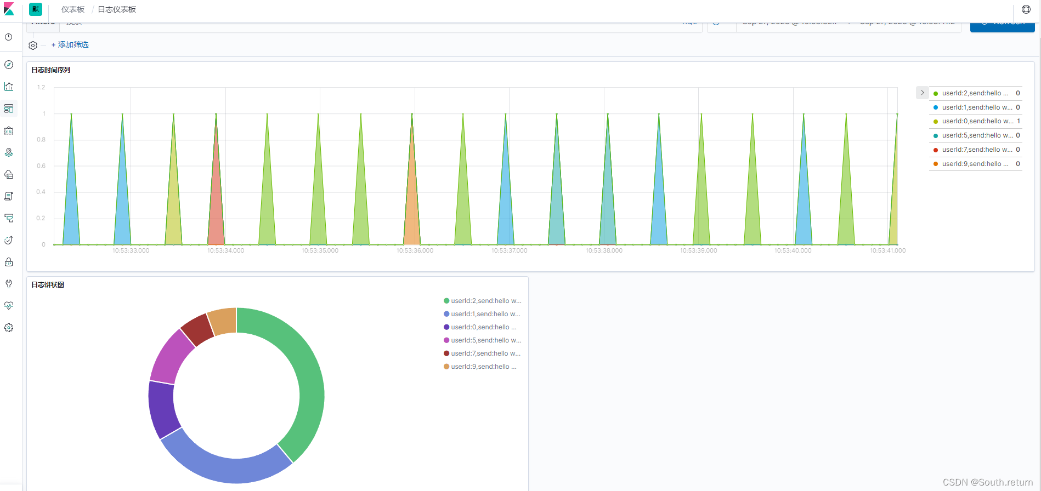
Task: Open the Management gear in the sidebar
Action: point(9,328)
